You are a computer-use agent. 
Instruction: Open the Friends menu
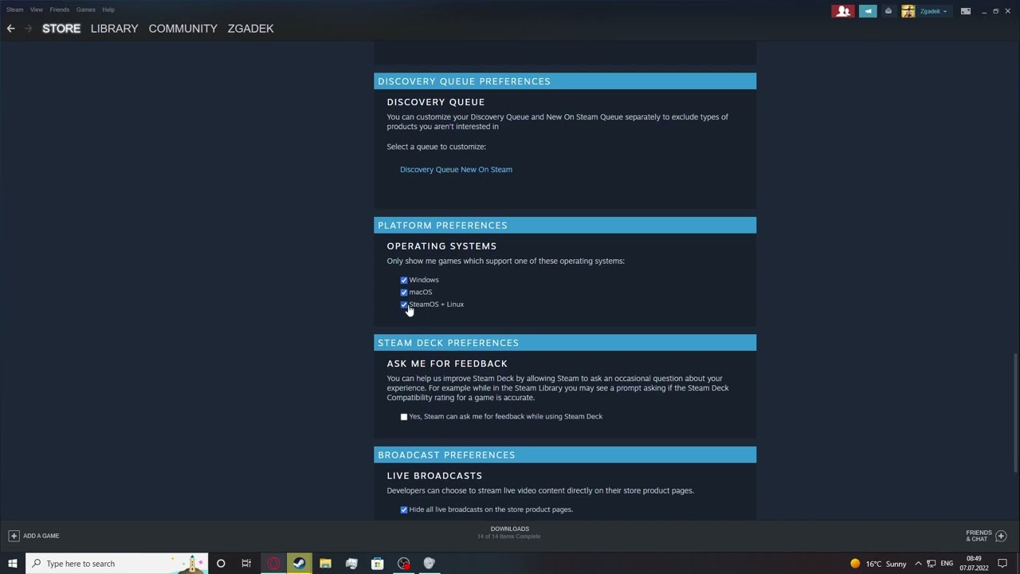(x=60, y=10)
